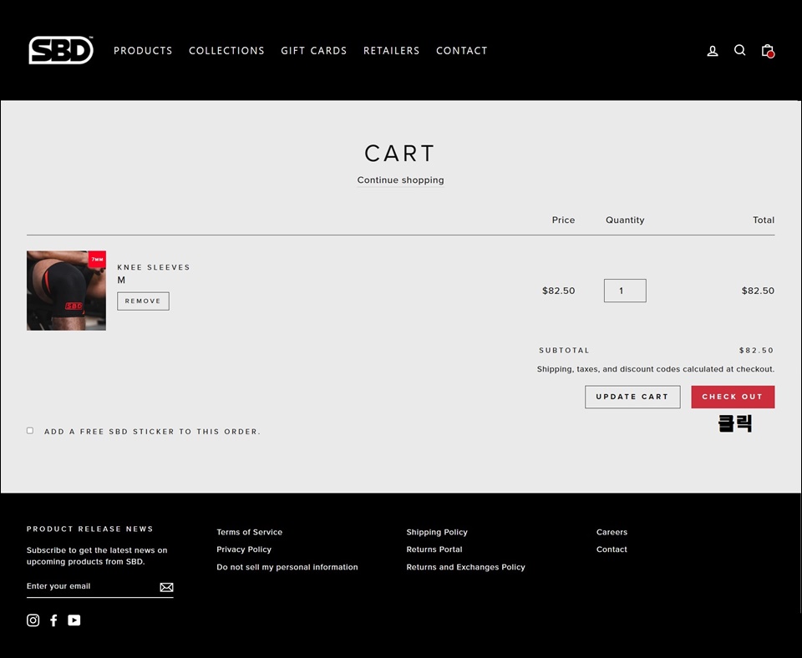Open Careers footer link

[x=612, y=532]
